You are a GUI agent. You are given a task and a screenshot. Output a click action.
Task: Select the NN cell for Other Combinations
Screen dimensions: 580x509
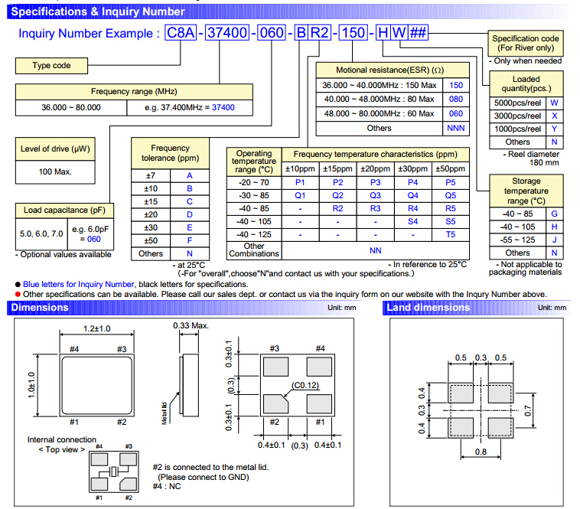click(375, 250)
